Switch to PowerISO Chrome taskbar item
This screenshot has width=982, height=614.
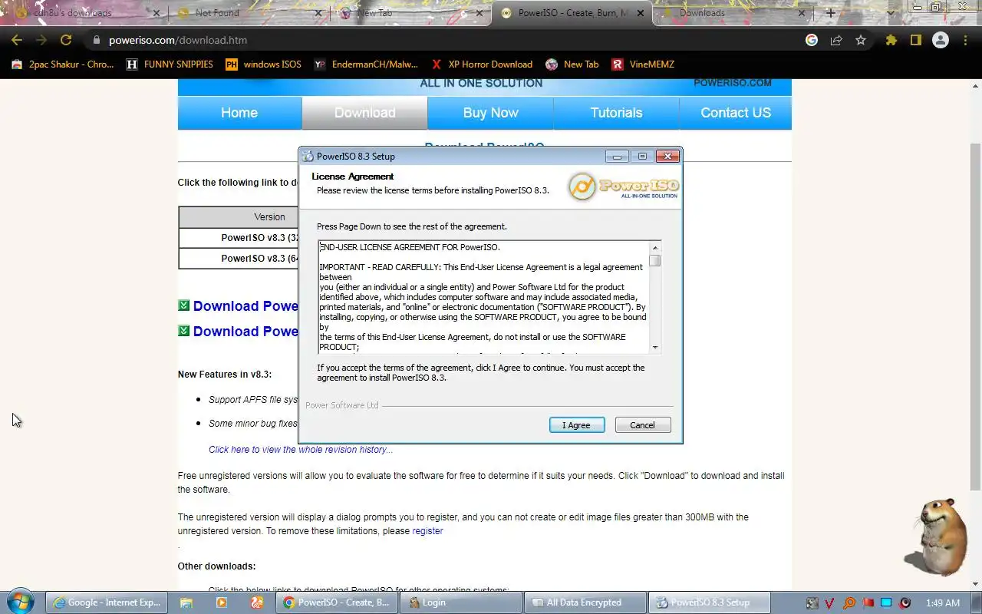coord(338,602)
